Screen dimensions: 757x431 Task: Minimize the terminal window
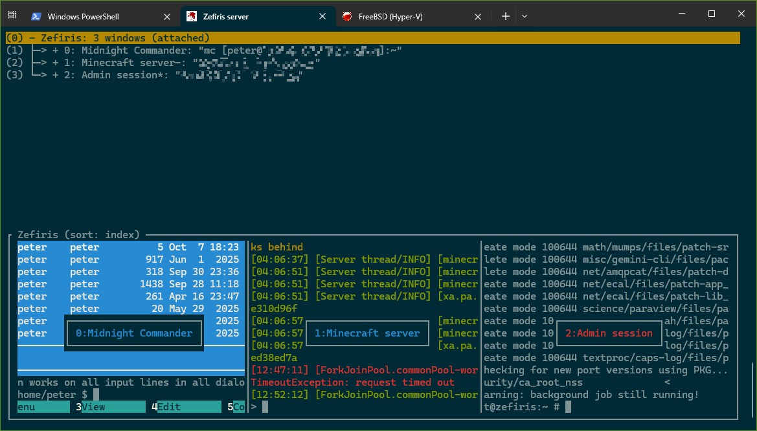coord(682,14)
